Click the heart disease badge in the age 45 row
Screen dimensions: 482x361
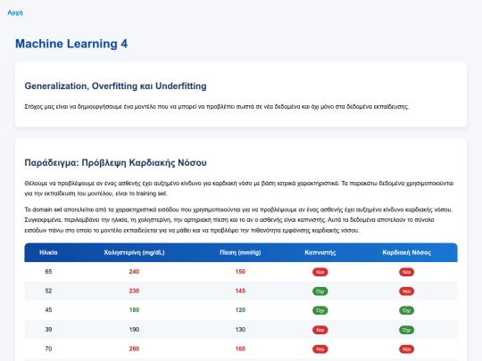point(406,310)
